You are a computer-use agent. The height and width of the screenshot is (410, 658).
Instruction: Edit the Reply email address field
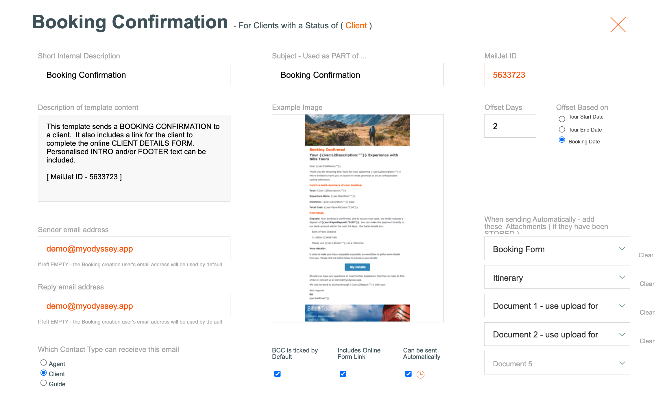[134, 306]
